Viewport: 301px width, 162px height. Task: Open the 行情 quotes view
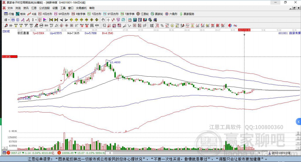[9, 14]
